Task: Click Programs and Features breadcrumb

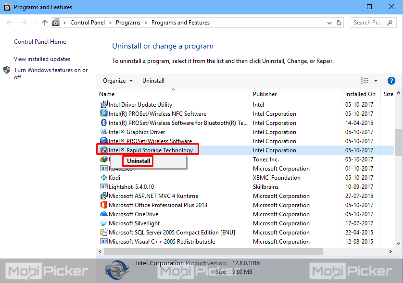Action: pyautogui.click(x=180, y=23)
